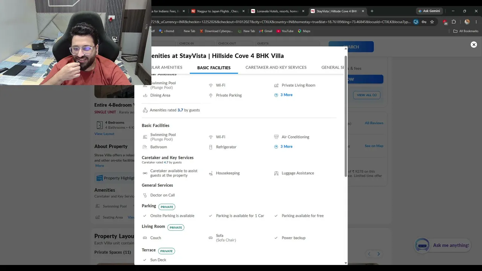
Task: Open the Download Cyberpu... bookmark
Action: pos(216,31)
